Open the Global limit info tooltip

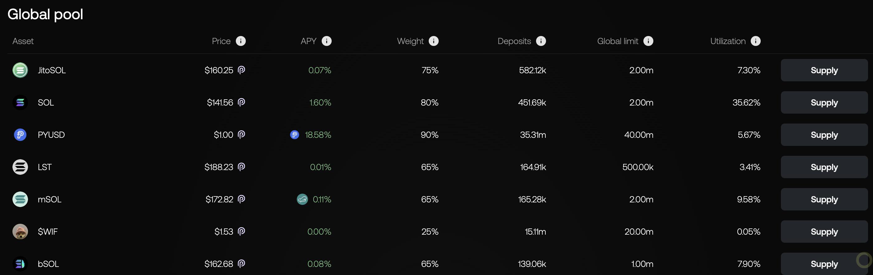(649, 41)
